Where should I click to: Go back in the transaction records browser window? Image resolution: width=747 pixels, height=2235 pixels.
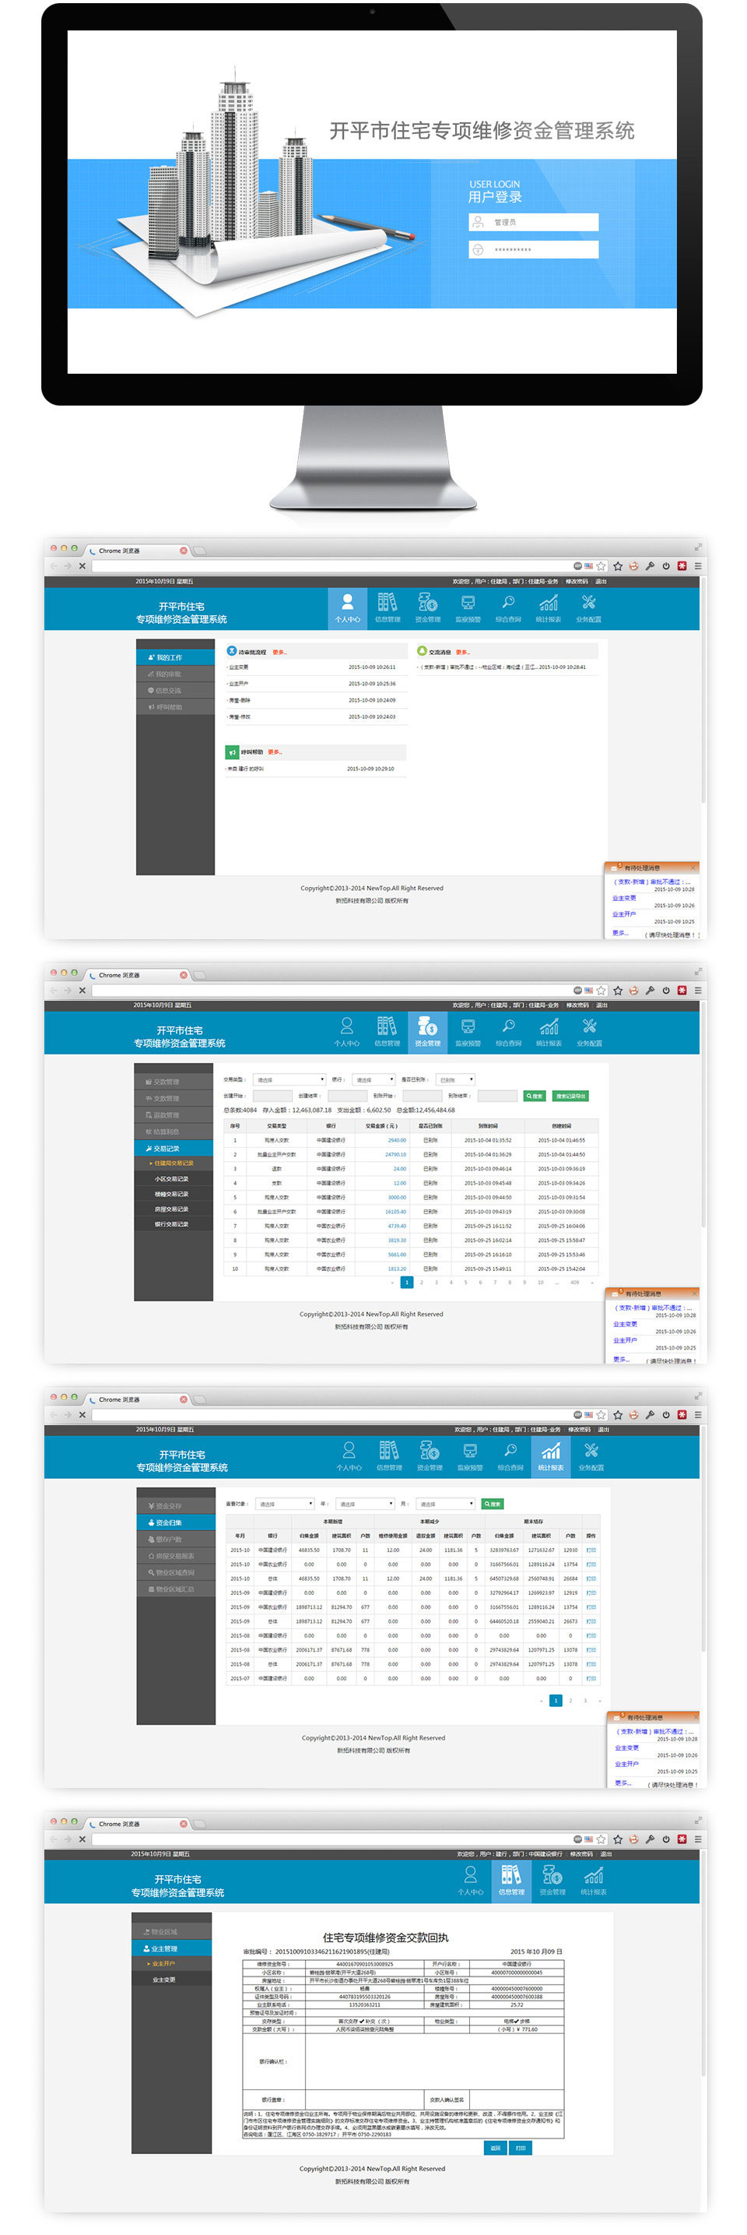tap(54, 990)
